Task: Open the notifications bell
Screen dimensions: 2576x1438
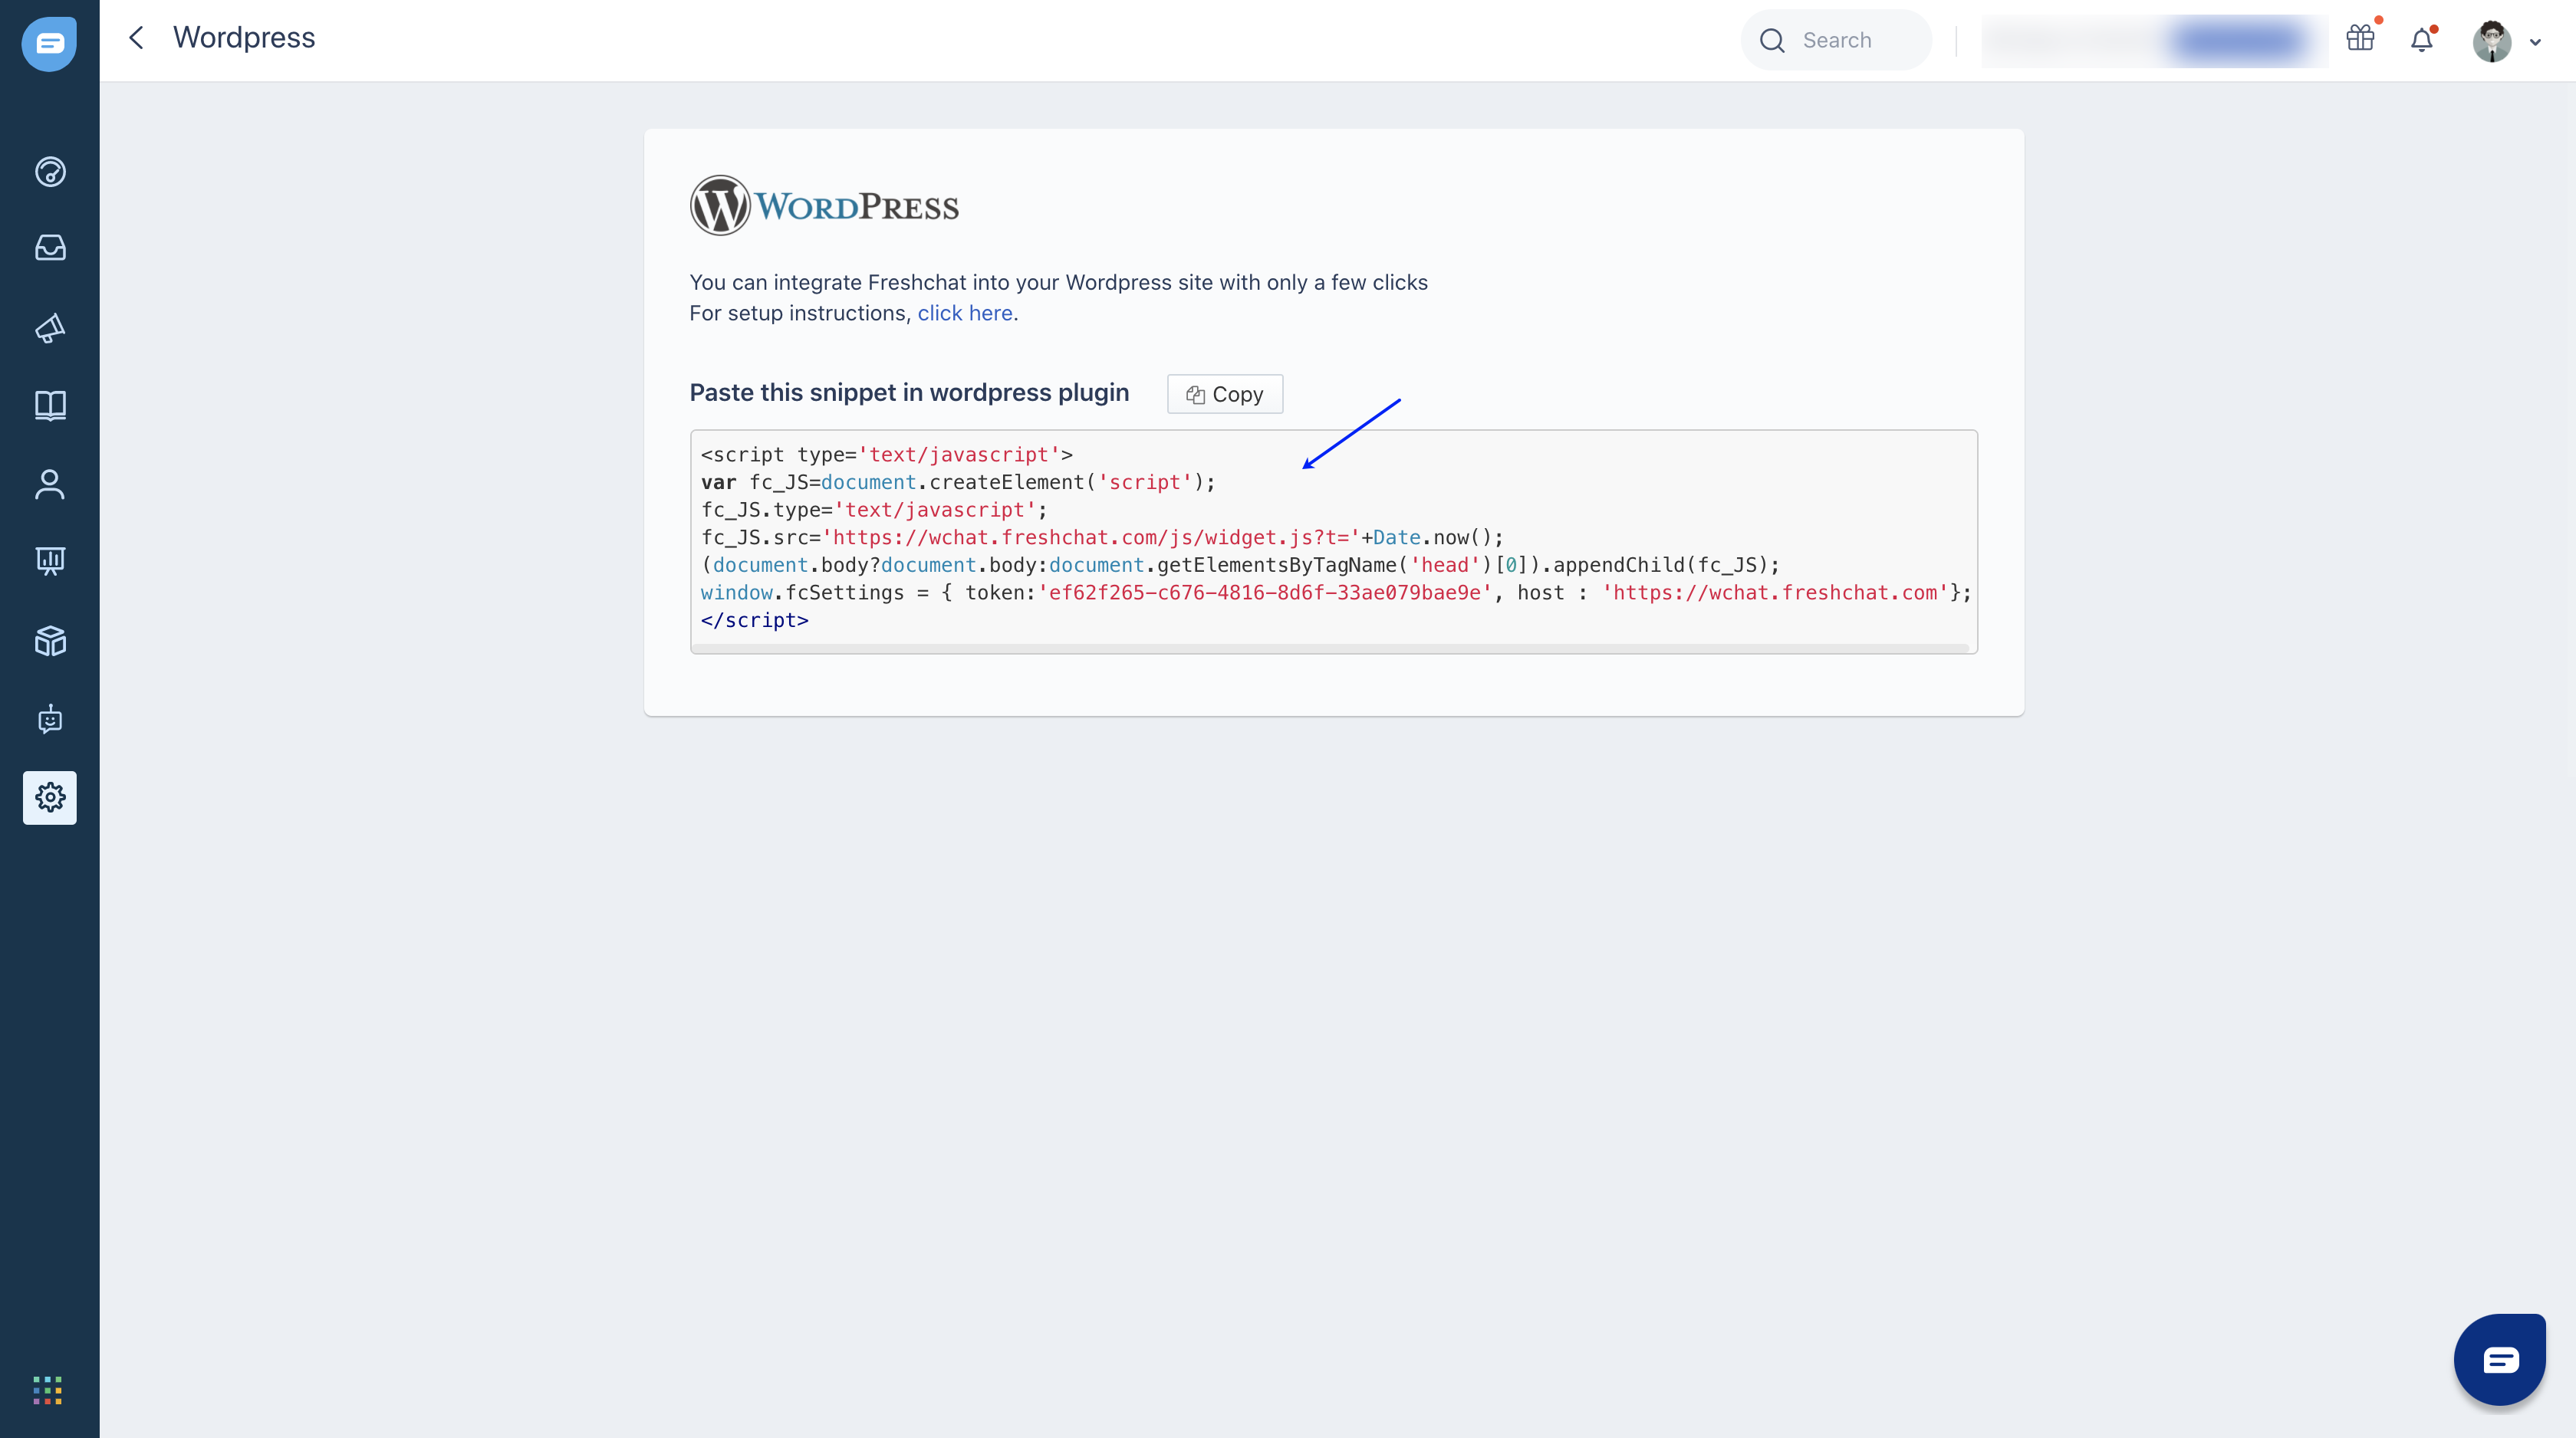Action: [x=2421, y=40]
